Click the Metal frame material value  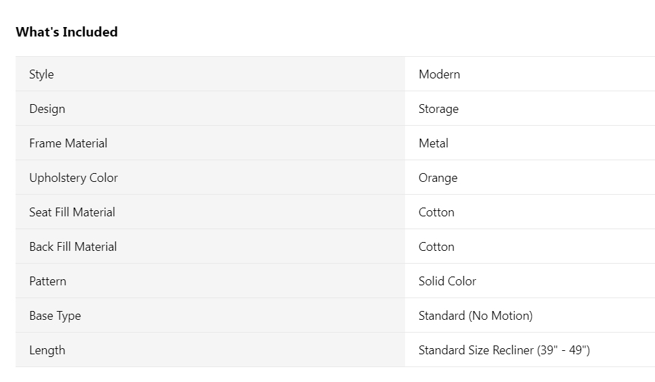pyautogui.click(x=434, y=143)
